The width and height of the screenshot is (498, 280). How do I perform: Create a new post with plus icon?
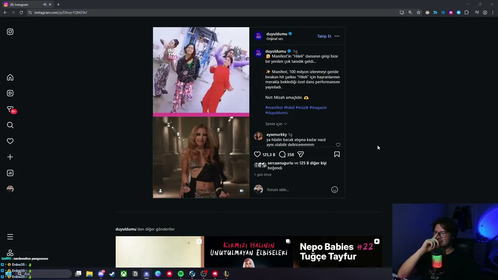[10, 157]
